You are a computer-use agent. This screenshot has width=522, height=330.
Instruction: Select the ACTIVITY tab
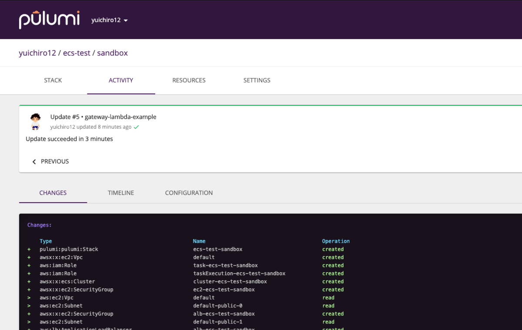click(121, 80)
